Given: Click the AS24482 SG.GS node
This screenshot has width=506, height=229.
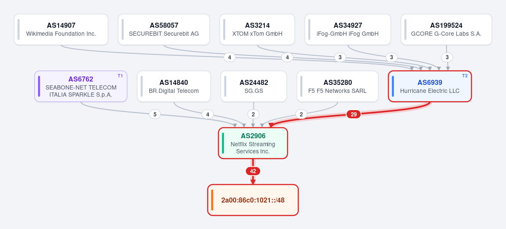Looking at the screenshot, I should tap(254, 86).
